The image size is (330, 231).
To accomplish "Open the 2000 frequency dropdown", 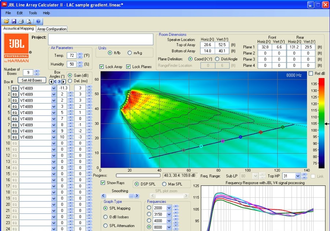I will pyautogui.click(x=169, y=208).
